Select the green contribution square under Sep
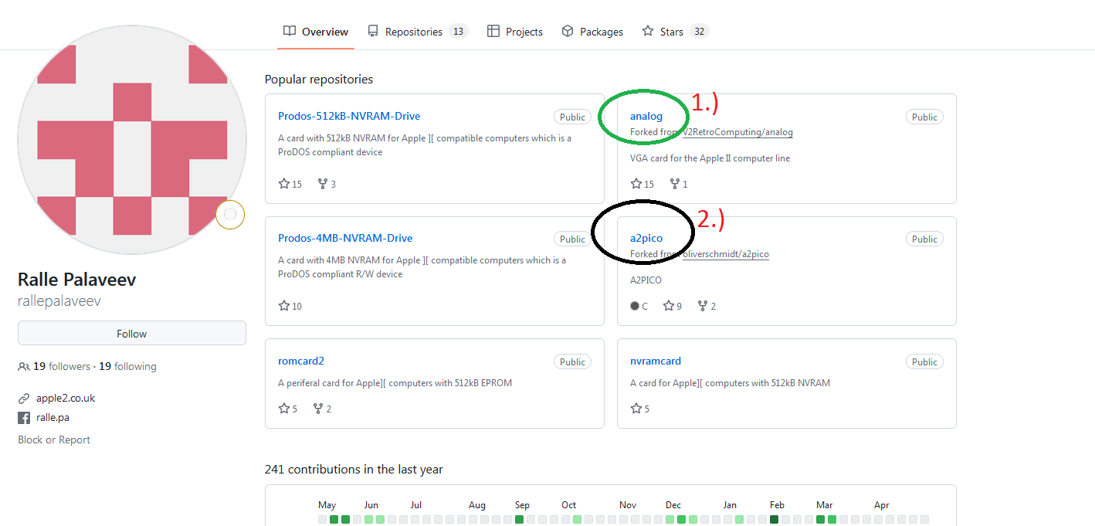This screenshot has width=1095, height=526. 519,520
